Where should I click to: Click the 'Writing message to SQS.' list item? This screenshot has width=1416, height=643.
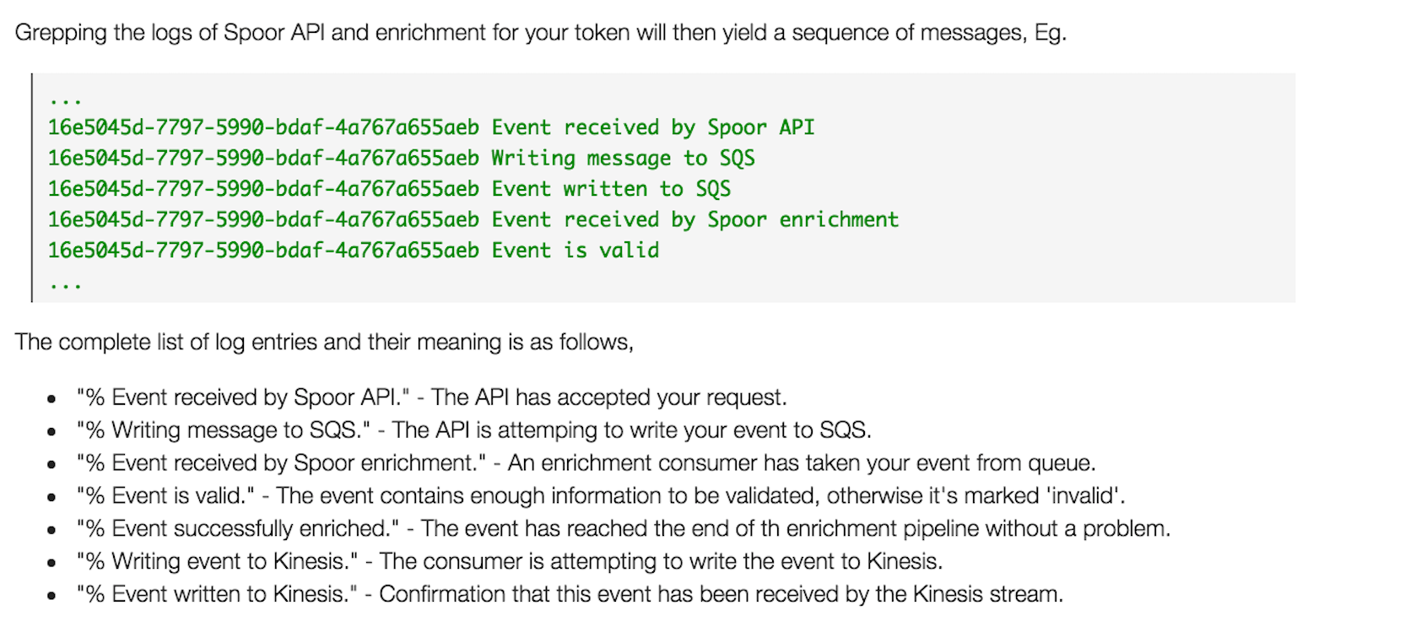coord(473,430)
